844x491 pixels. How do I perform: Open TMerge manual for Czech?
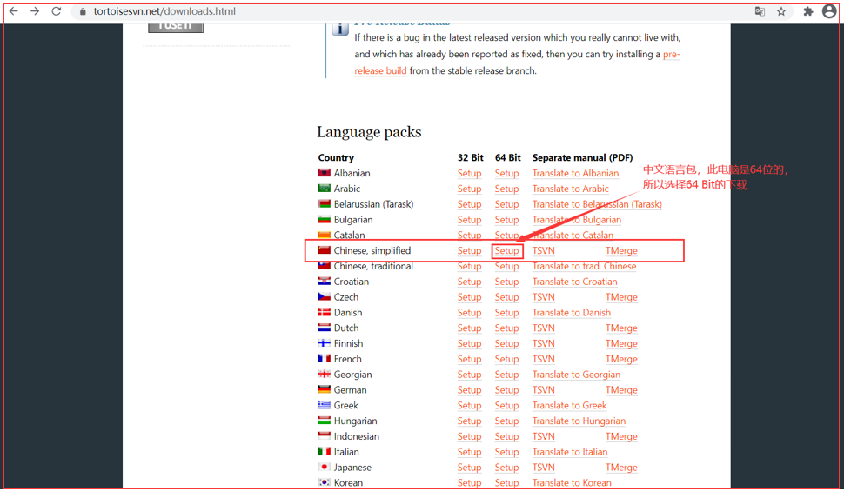[x=621, y=297]
